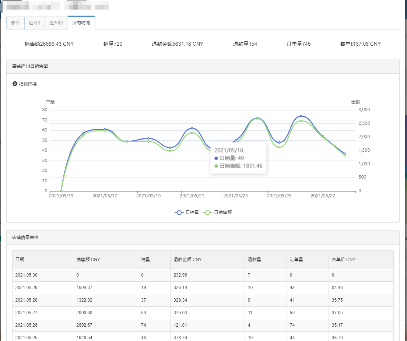Click the 店铺信息表格 panel header
Viewport: 407px width, 341px height.
click(x=25, y=238)
